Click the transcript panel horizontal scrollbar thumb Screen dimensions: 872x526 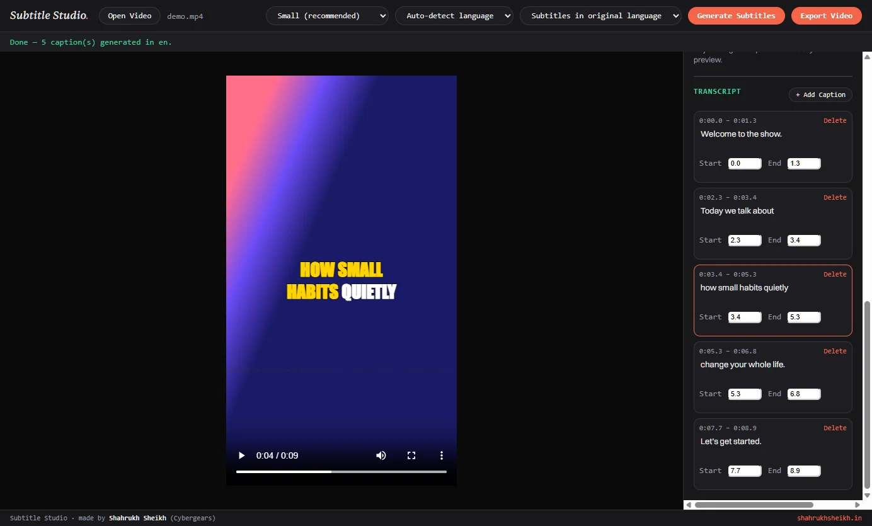754,505
